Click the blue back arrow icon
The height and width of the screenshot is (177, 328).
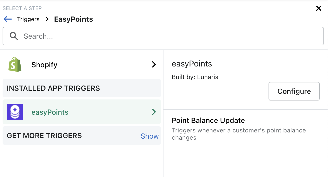tap(8, 19)
